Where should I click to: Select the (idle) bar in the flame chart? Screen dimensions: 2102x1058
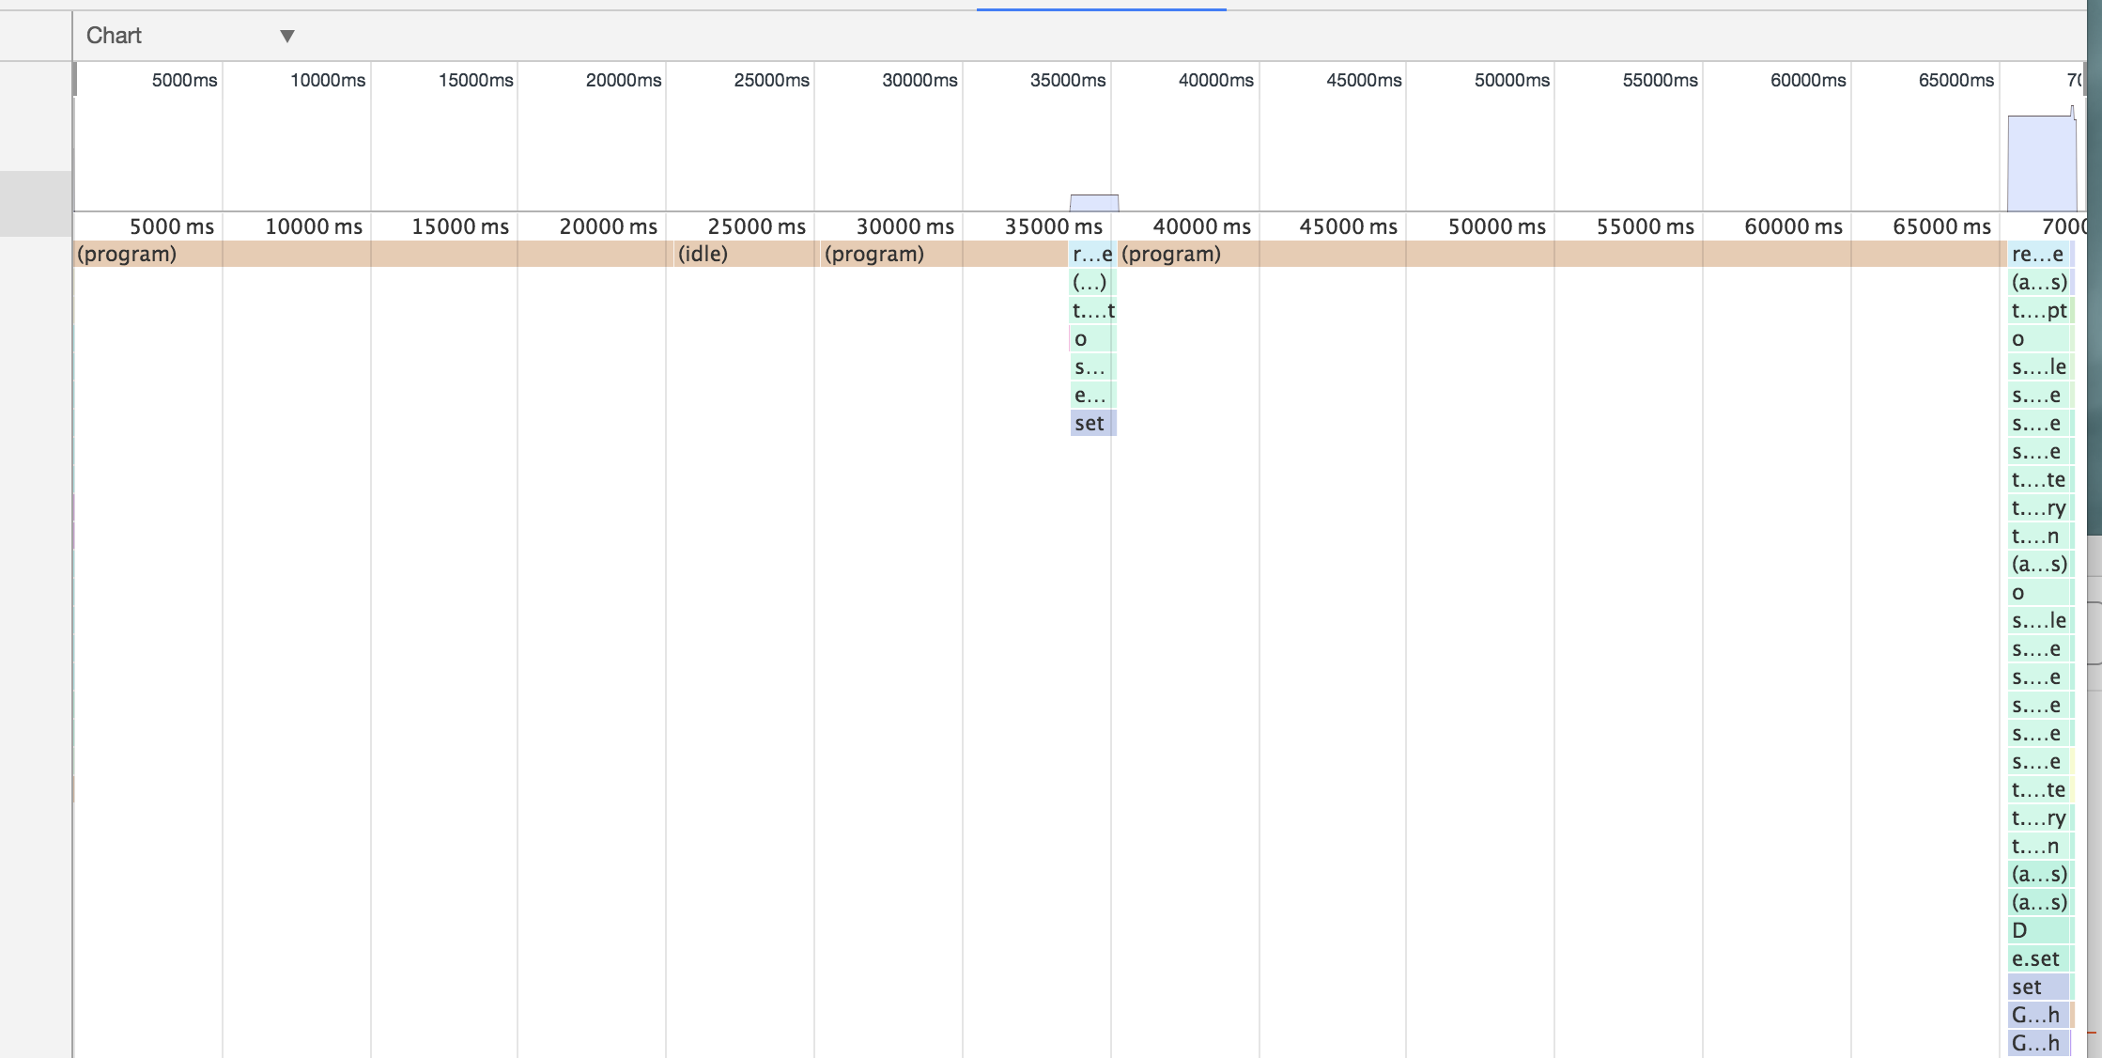coord(745,254)
